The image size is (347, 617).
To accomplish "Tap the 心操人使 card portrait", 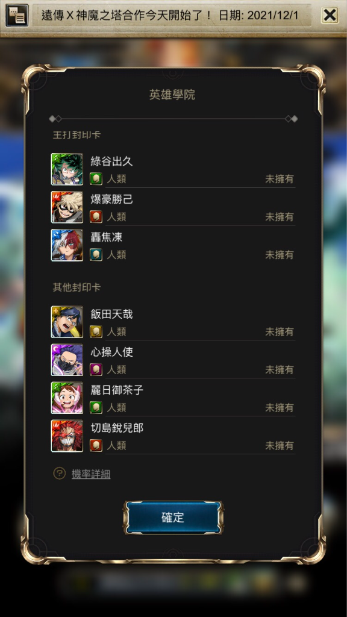I will pos(67,360).
